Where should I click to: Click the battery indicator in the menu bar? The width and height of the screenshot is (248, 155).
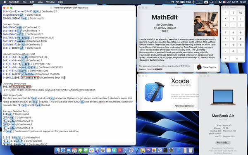(x=183, y=2)
